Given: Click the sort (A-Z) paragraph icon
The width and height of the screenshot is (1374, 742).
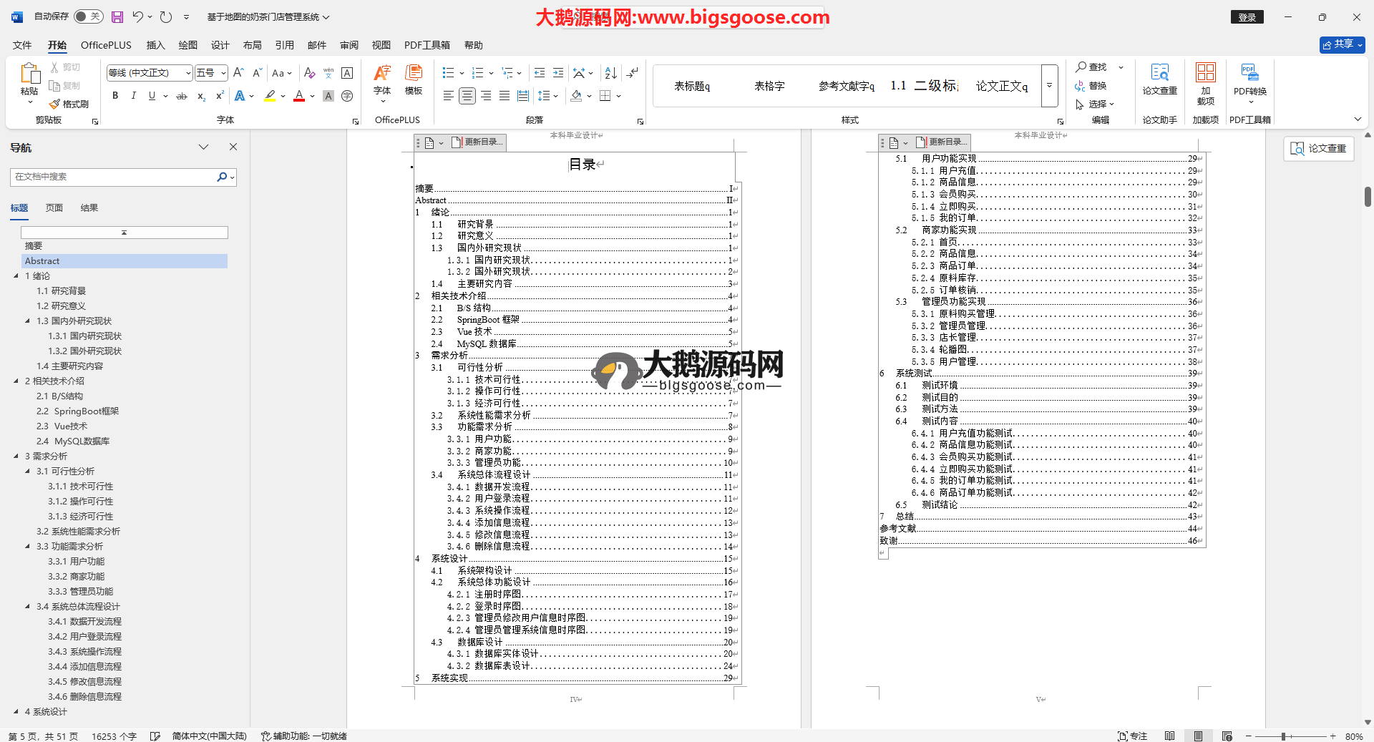Looking at the screenshot, I should coord(610,73).
